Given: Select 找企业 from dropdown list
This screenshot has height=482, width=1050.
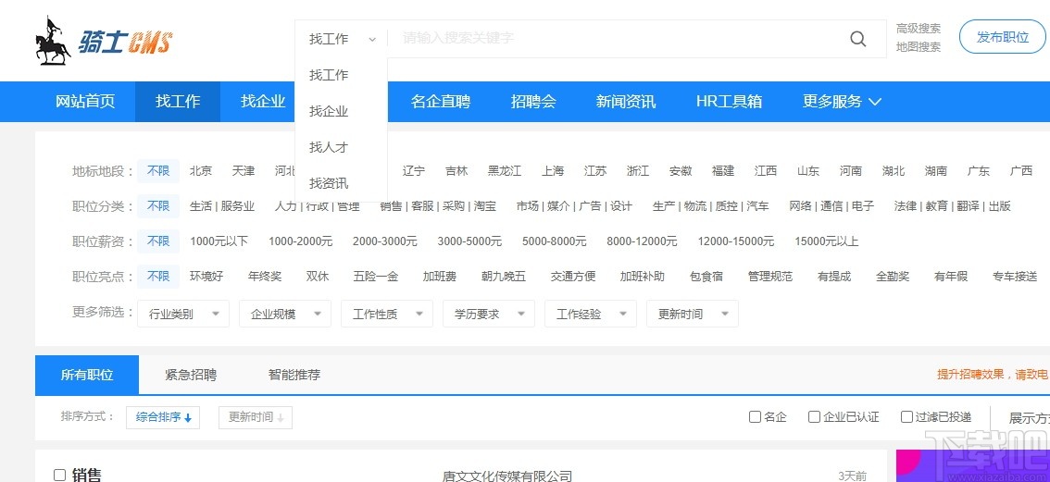Looking at the screenshot, I should pyautogui.click(x=329, y=111).
